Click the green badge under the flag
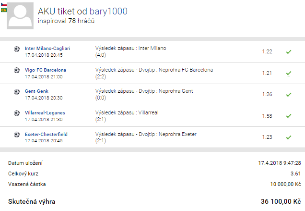 [x=4, y=10]
